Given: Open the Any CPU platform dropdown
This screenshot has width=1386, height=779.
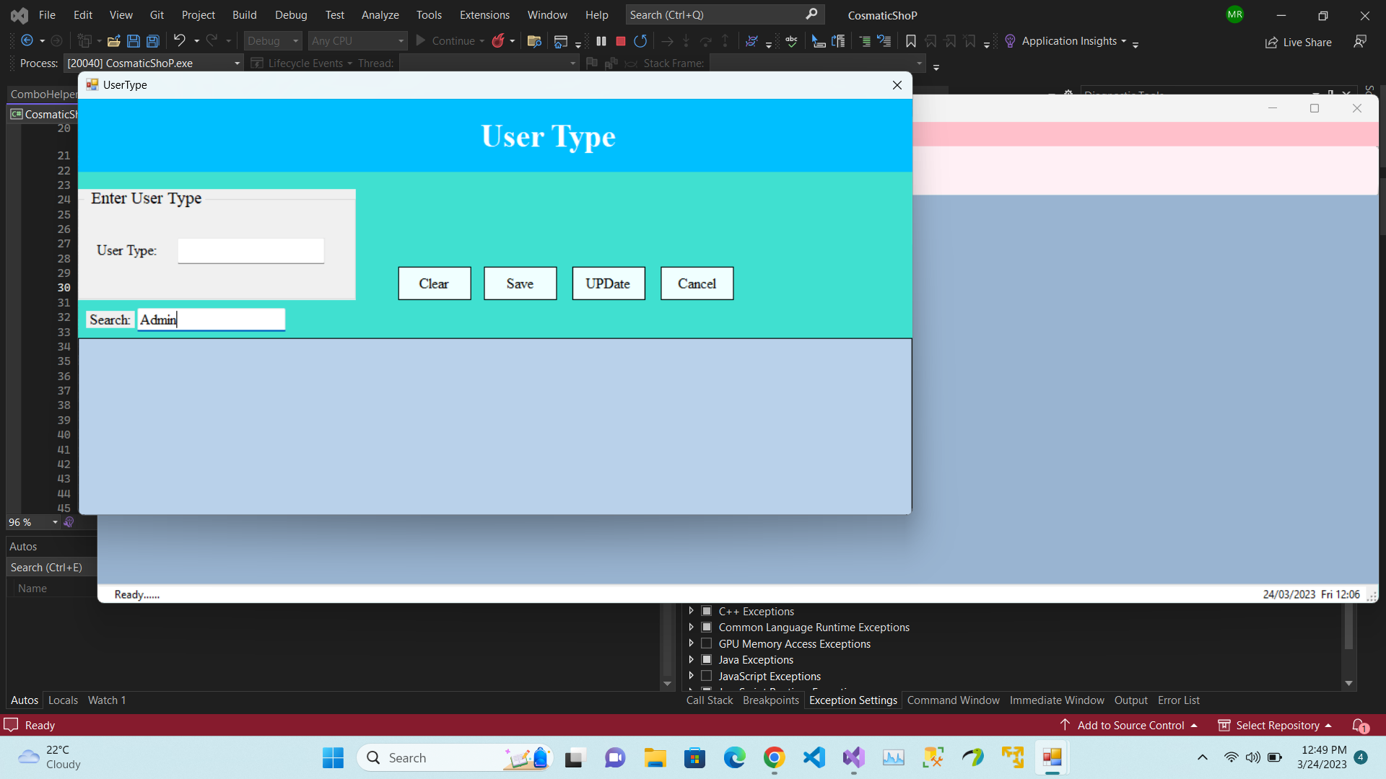Looking at the screenshot, I should click(357, 41).
